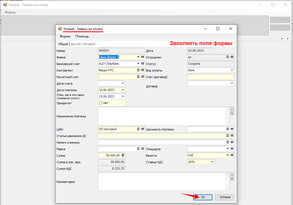Open the selection list icon for ЦФО
293x205 pixels.
tap(138, 129)
